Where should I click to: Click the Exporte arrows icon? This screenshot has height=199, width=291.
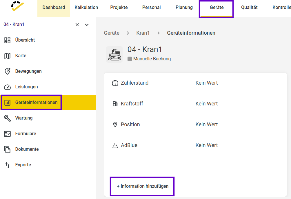8,165
